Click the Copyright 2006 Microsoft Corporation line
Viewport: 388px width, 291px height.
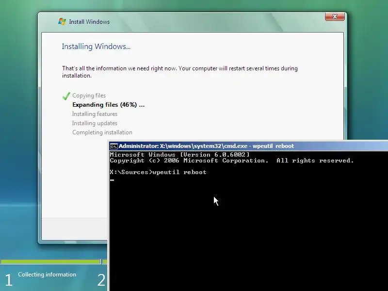pyautogui.click(x=232, y=161)
